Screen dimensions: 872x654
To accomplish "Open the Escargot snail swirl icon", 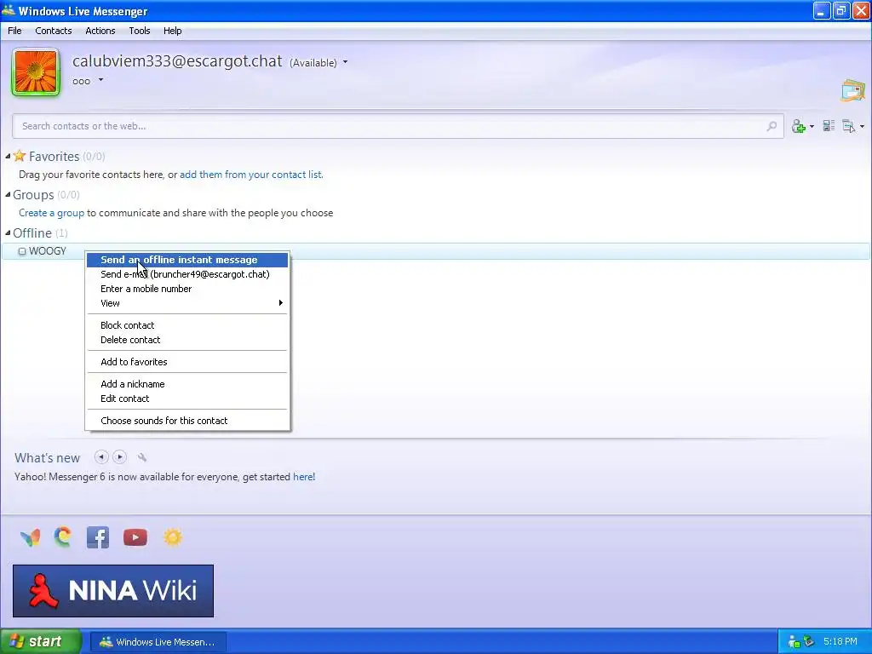I will point(63,537).
